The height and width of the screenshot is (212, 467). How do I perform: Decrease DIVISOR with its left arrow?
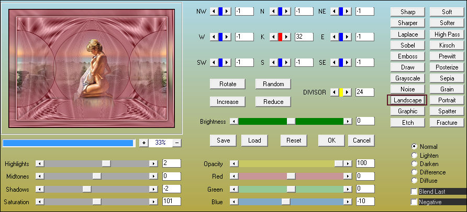tap(334, 92)
